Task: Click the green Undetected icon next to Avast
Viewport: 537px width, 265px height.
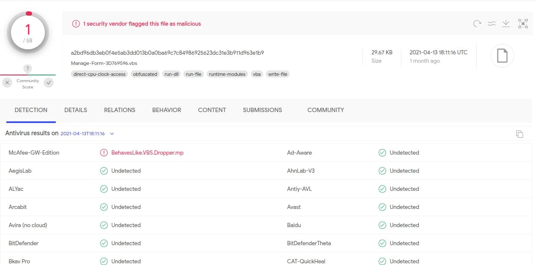Action: [383, 207]
